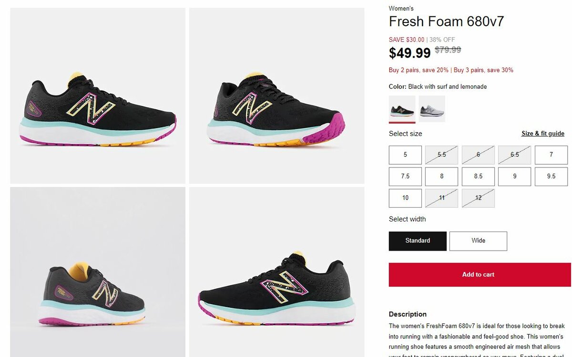Choose size 7.5
Viewport: 572px width, 357px height.
point(405,177)
